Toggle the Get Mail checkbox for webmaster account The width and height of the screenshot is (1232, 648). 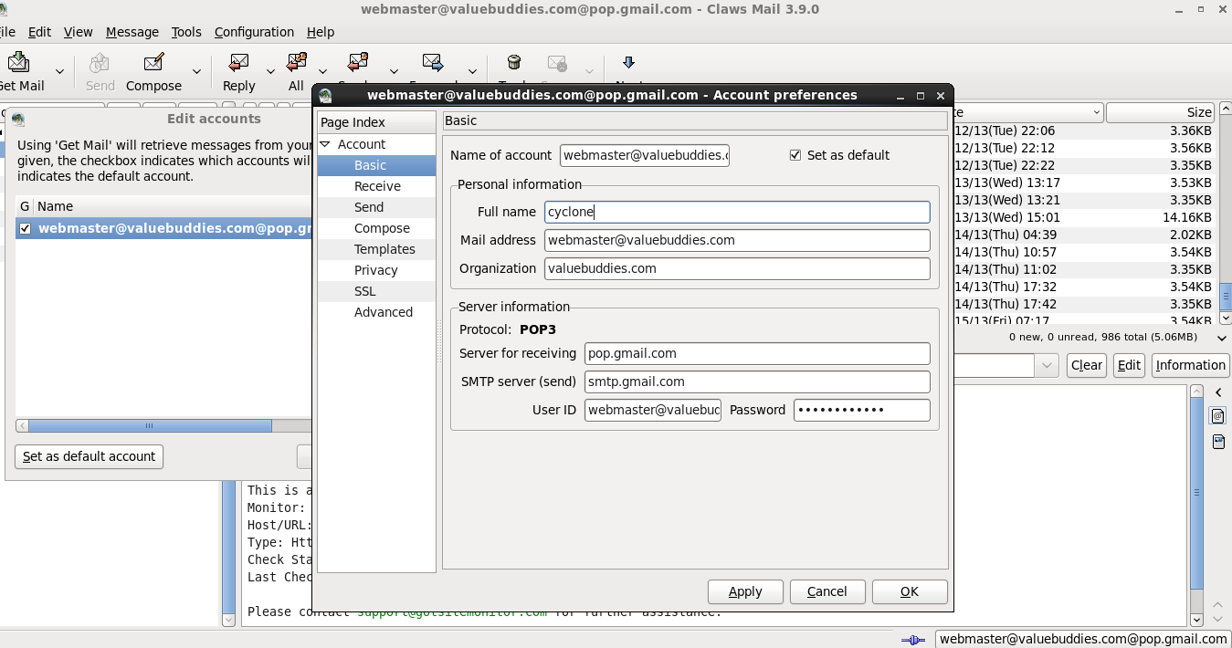point(25,229)
